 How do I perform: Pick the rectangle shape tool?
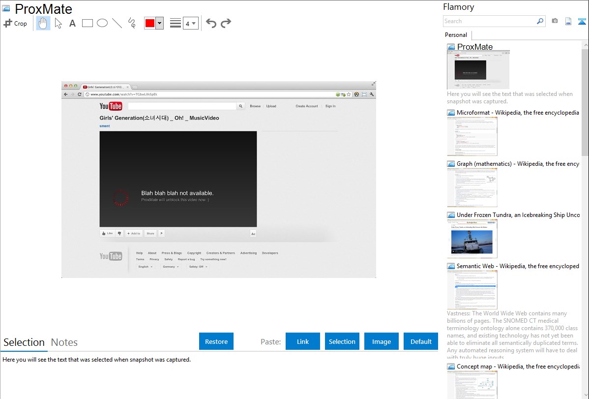coord(88,23)
